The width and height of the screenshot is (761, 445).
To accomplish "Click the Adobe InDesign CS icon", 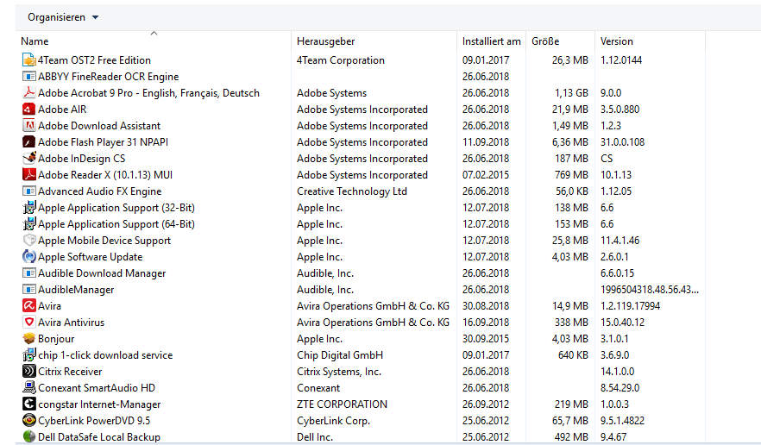I will pos(29,158).
